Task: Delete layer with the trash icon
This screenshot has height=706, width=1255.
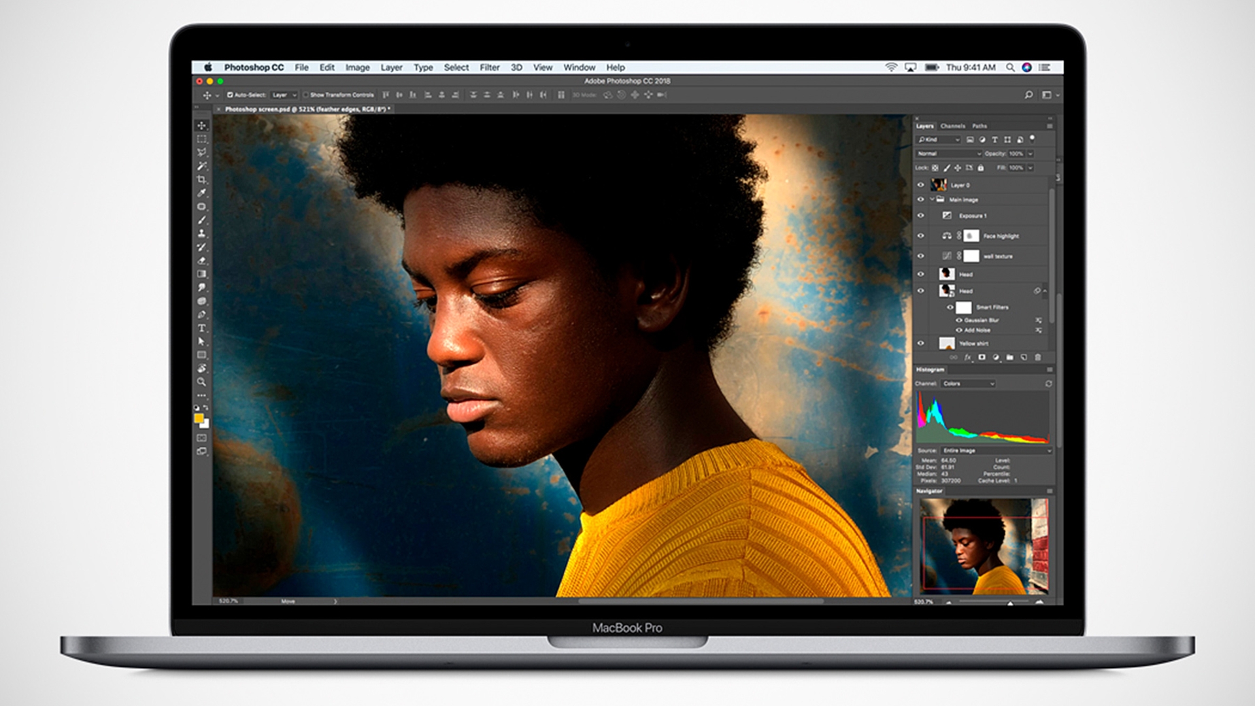Action: point(1038,358)
